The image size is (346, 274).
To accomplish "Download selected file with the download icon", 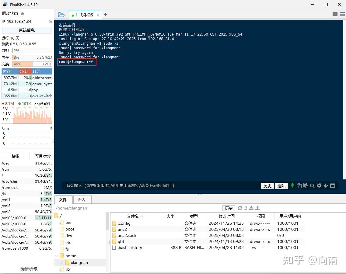I will click(x=251, y=208).
